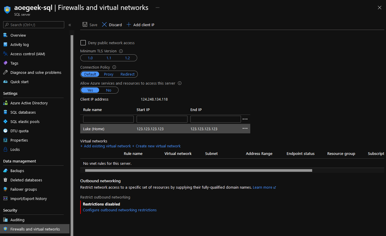Click Create new virtual network link
386x236 pixels.
[x=156, y=146]
